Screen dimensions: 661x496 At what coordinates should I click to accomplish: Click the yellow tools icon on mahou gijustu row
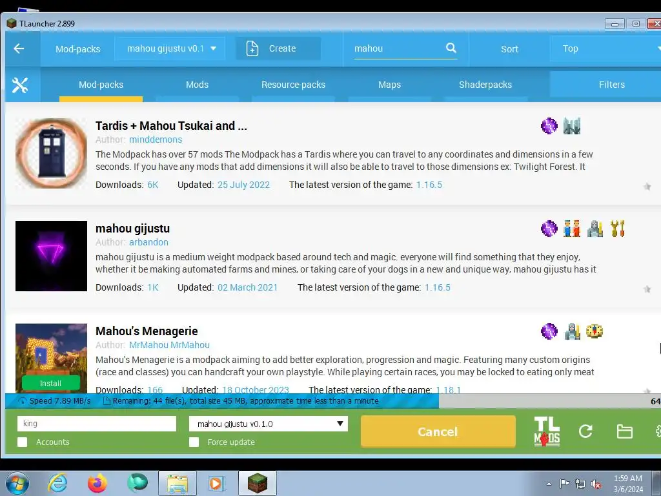(618, 229)
